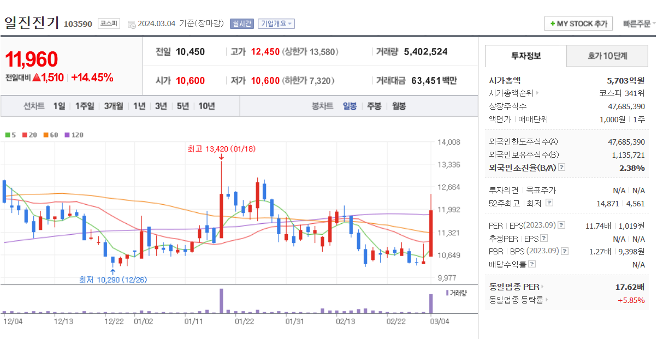Click the 03/04 date axis label
The width and height of the screenshot is (657, 339).
tap(440, 321)
